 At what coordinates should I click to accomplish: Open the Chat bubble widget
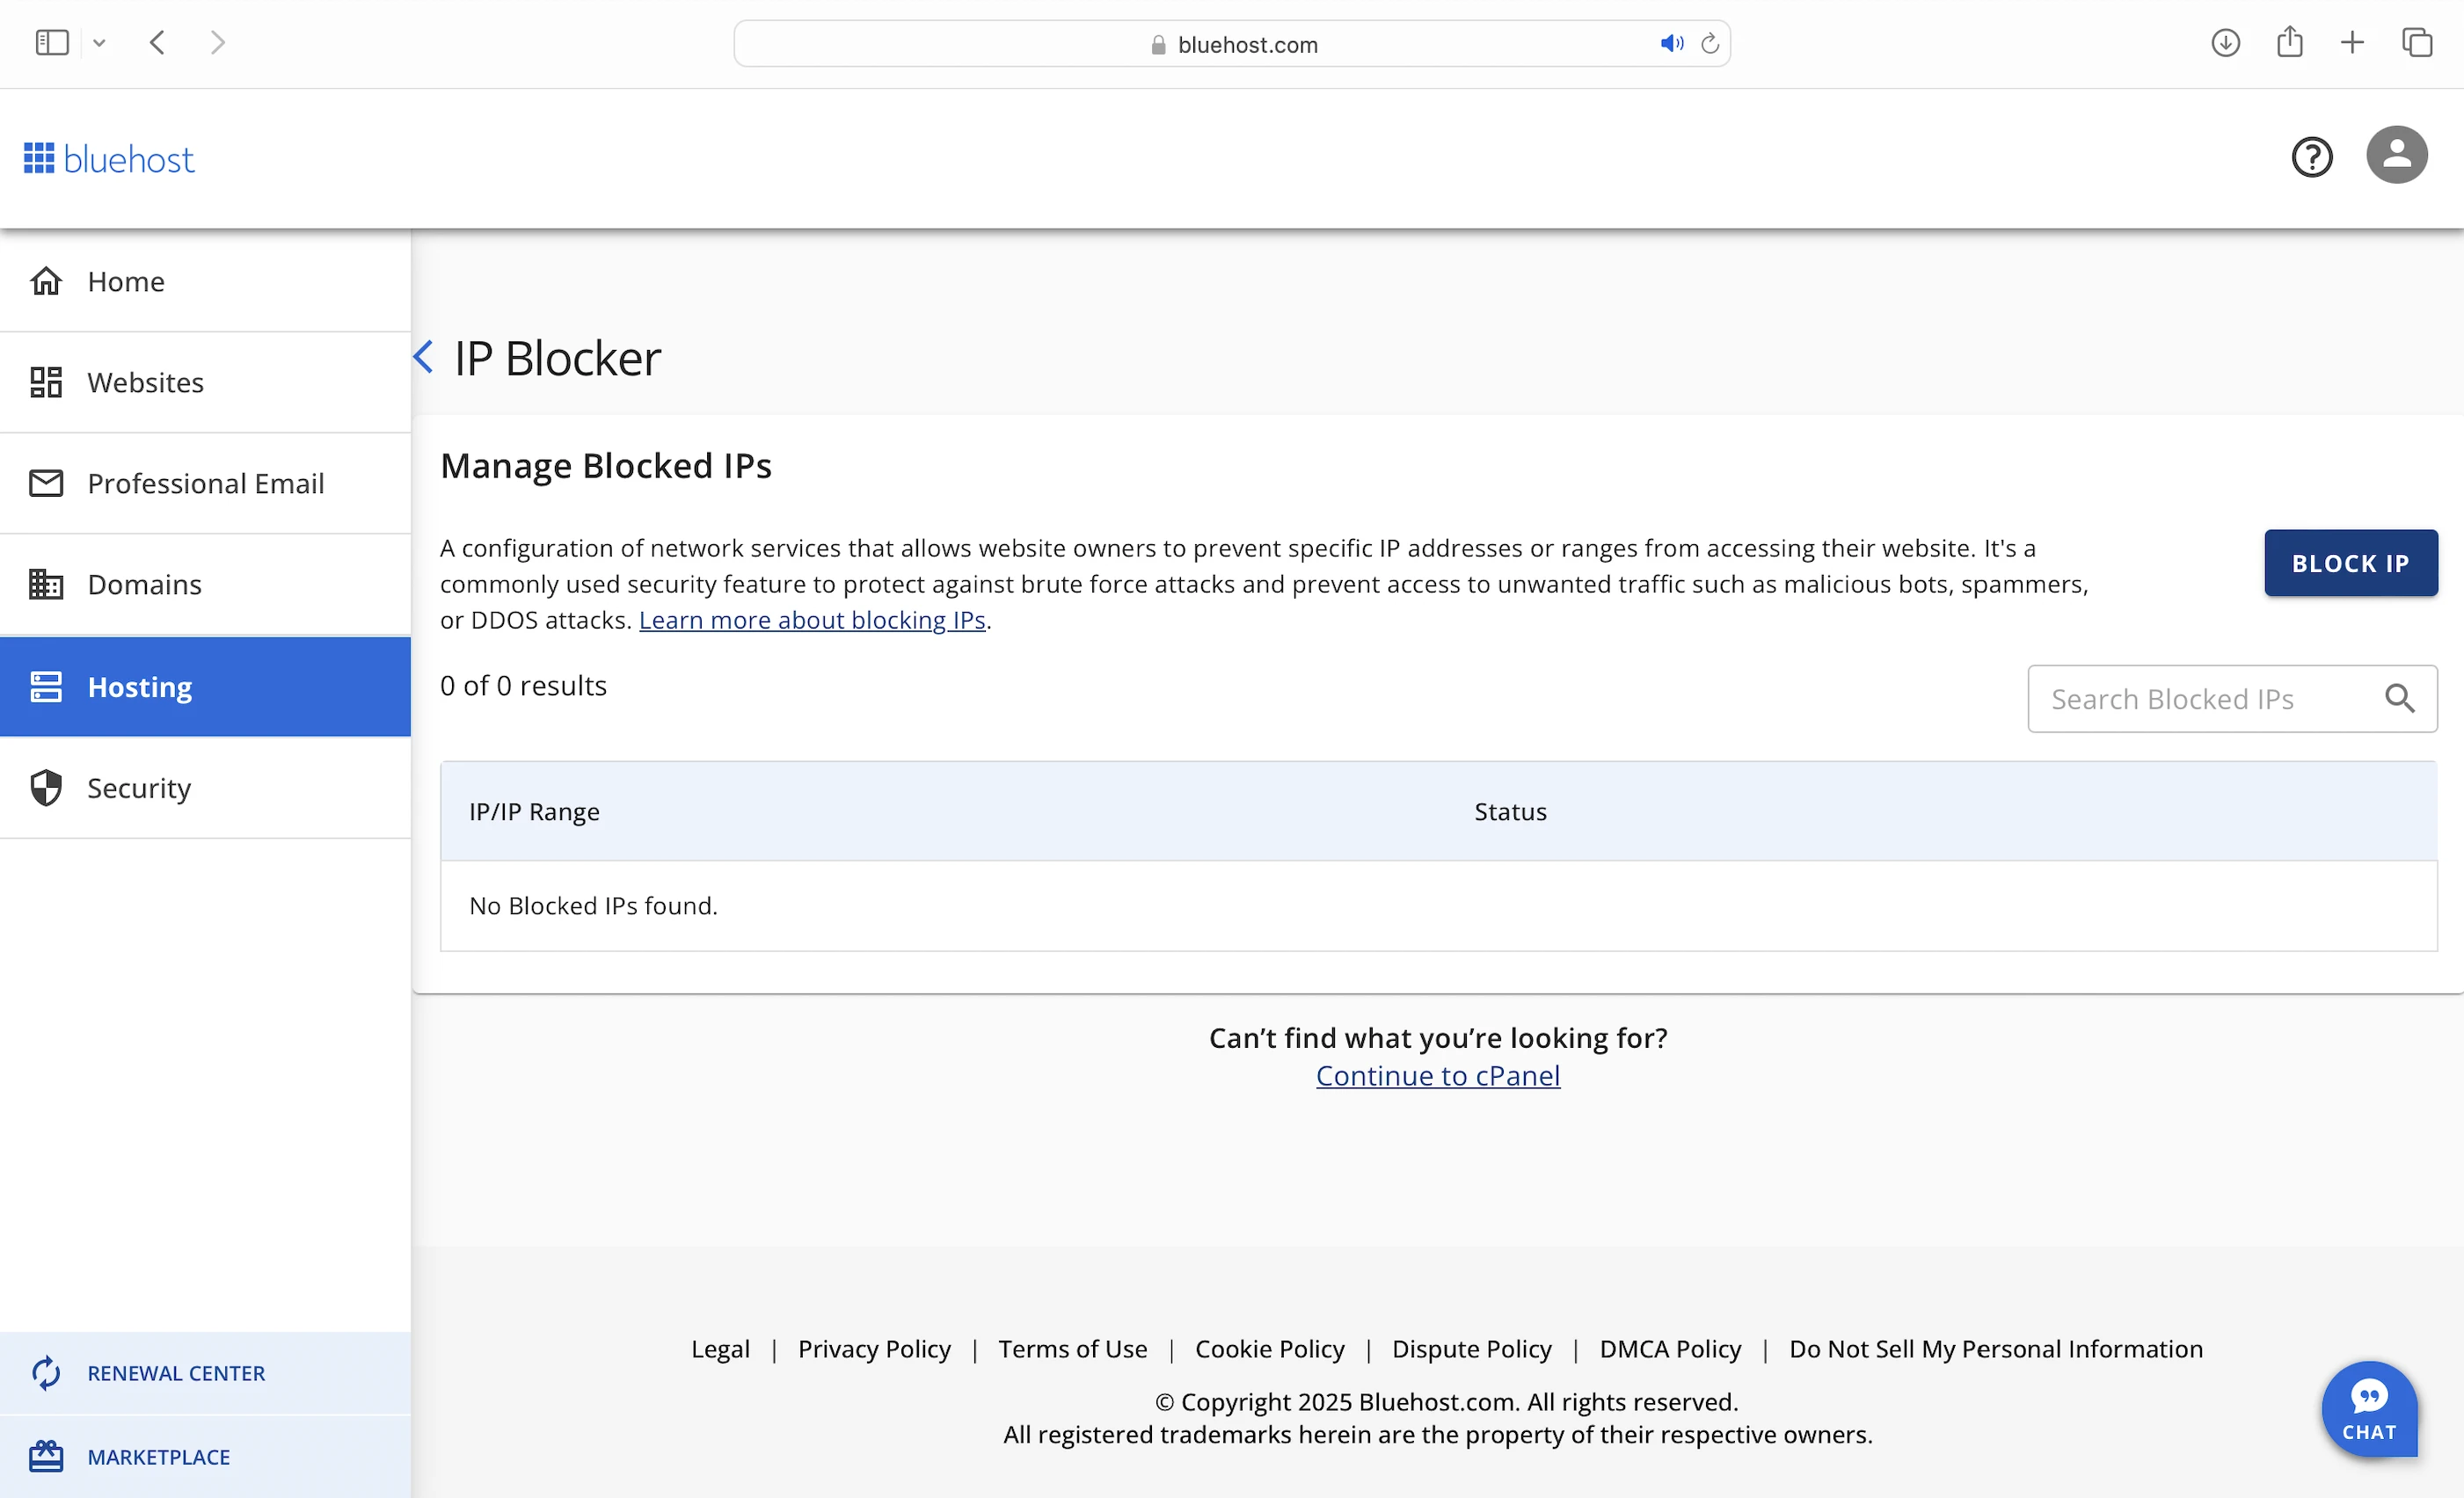2369,1408
